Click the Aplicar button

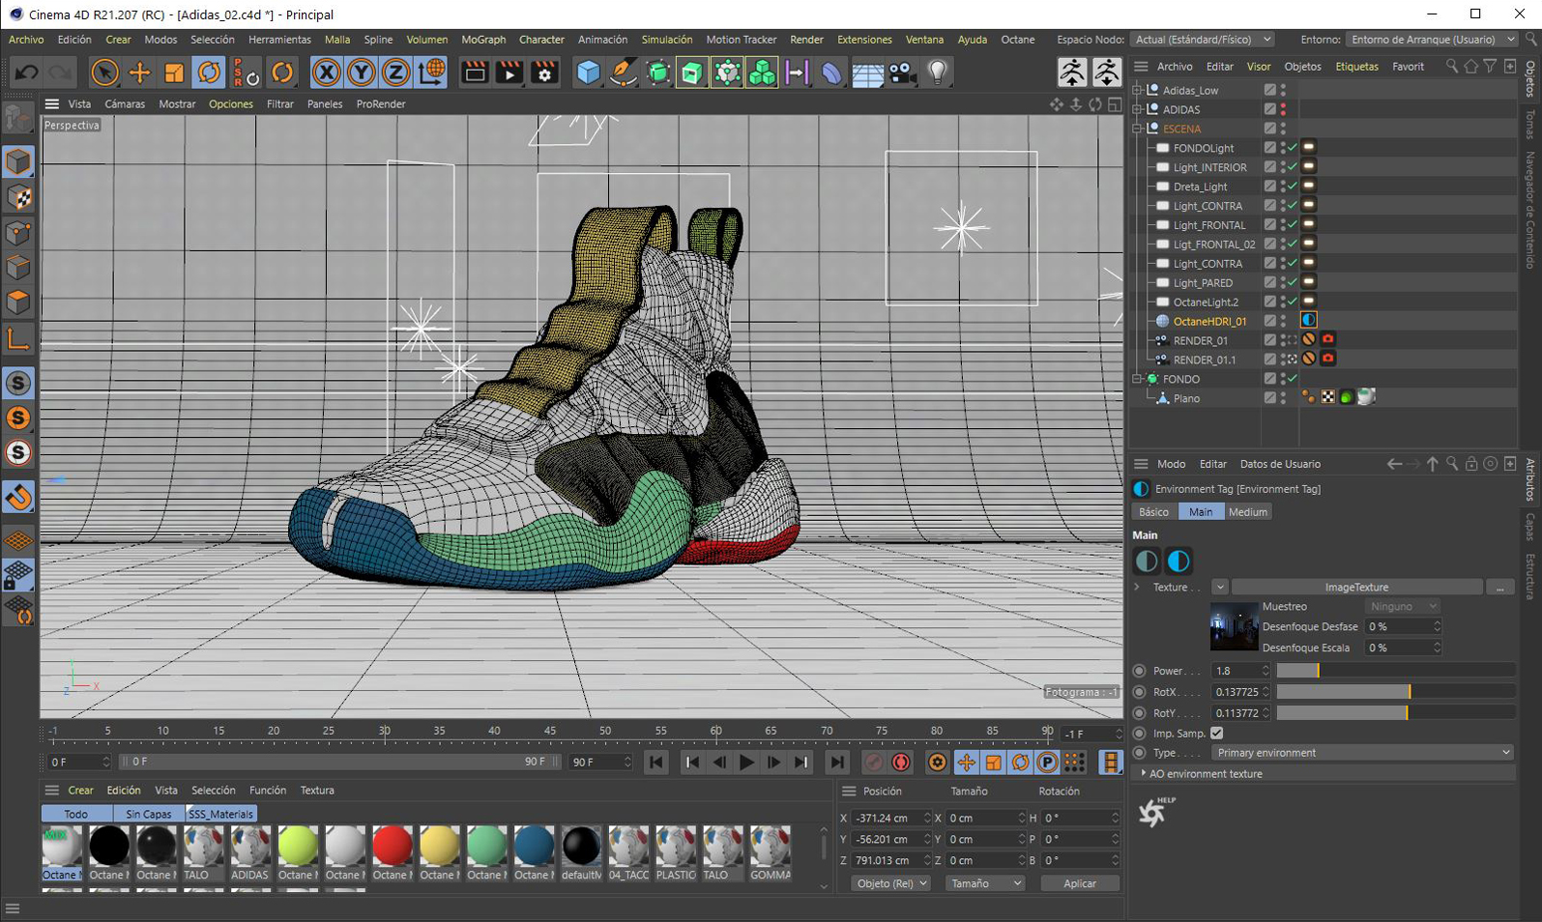point(1080,883)
